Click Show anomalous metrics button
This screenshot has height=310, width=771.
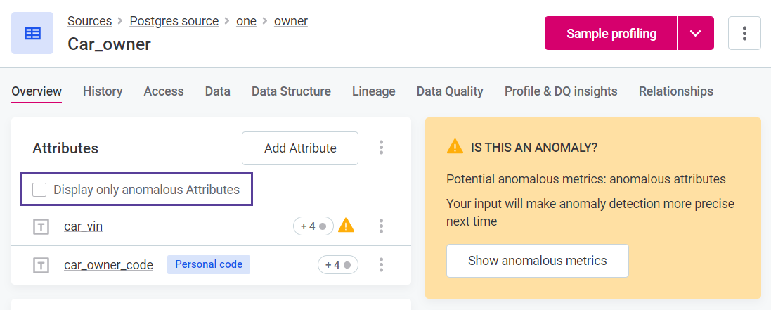[x=537, y=260]
